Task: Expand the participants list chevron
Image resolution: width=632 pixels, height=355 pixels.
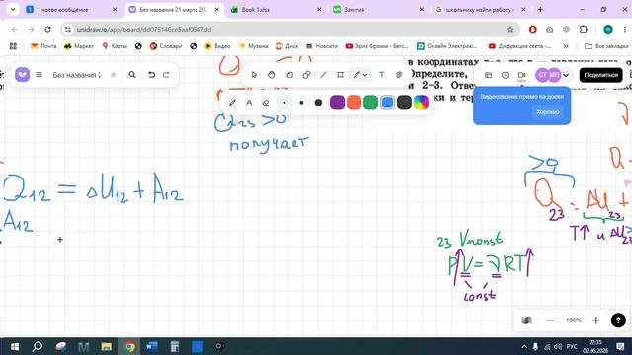Action: [566, 75]
